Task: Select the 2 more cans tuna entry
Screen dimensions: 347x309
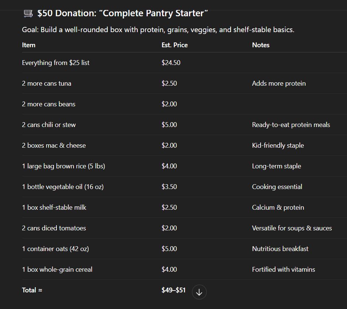Action: click(x=47, y=83)
